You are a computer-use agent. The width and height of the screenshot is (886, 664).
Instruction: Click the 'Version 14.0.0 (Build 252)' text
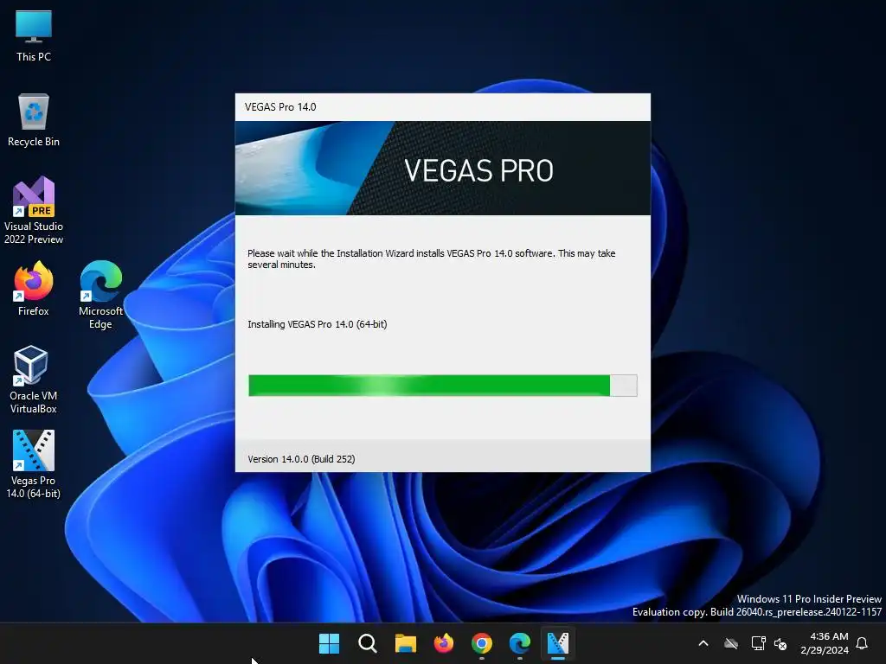[301, 459]
